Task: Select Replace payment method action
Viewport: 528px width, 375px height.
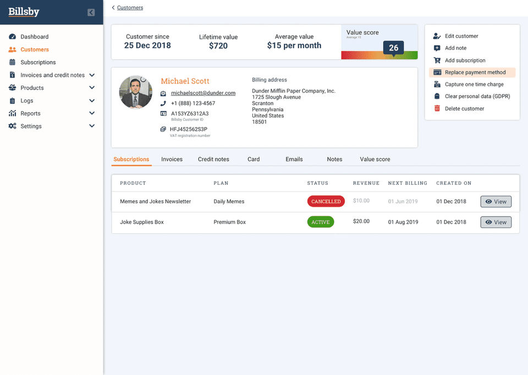Action: pyautogui.click(x=472, y=73)
